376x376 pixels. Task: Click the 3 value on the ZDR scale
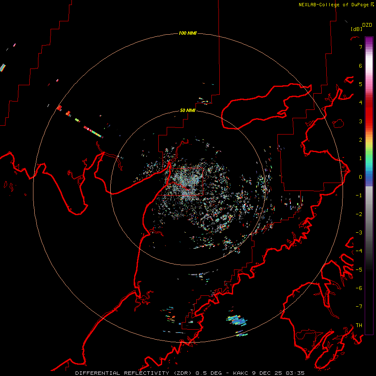click(x=361, y=121)
